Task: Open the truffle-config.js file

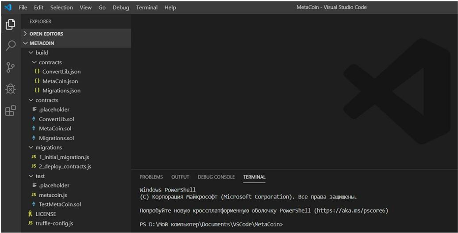Action: tap(54, 223)
